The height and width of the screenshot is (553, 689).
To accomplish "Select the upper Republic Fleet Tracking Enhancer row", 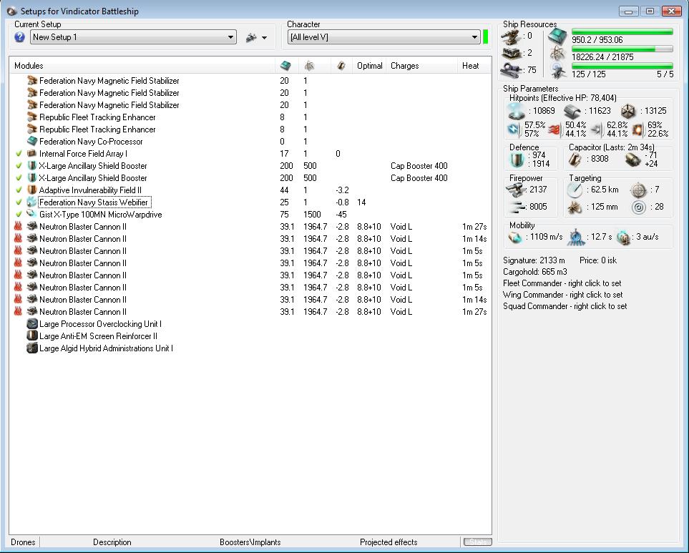I will point(250,117).
